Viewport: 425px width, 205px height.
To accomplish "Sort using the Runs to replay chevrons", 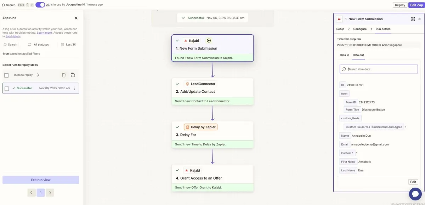I will click(38, 75).
